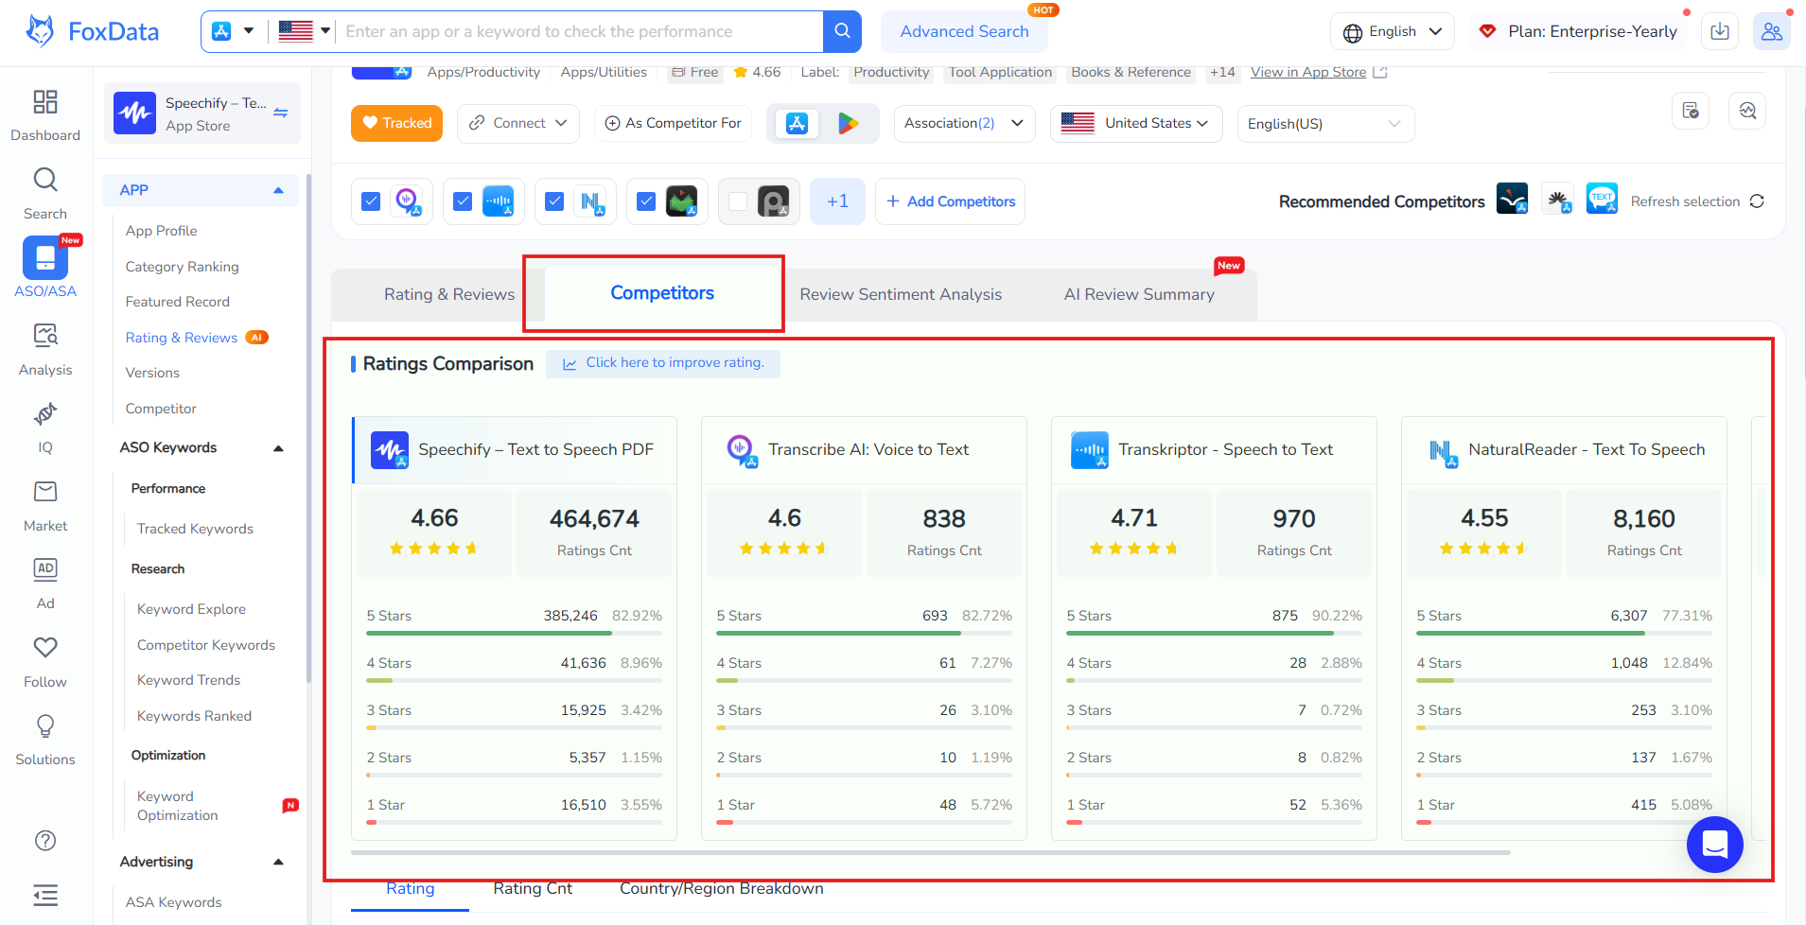Open the chat support bubble
Image resolution: width=1806 pixels, height=925 pixels.
(1714, 844)
